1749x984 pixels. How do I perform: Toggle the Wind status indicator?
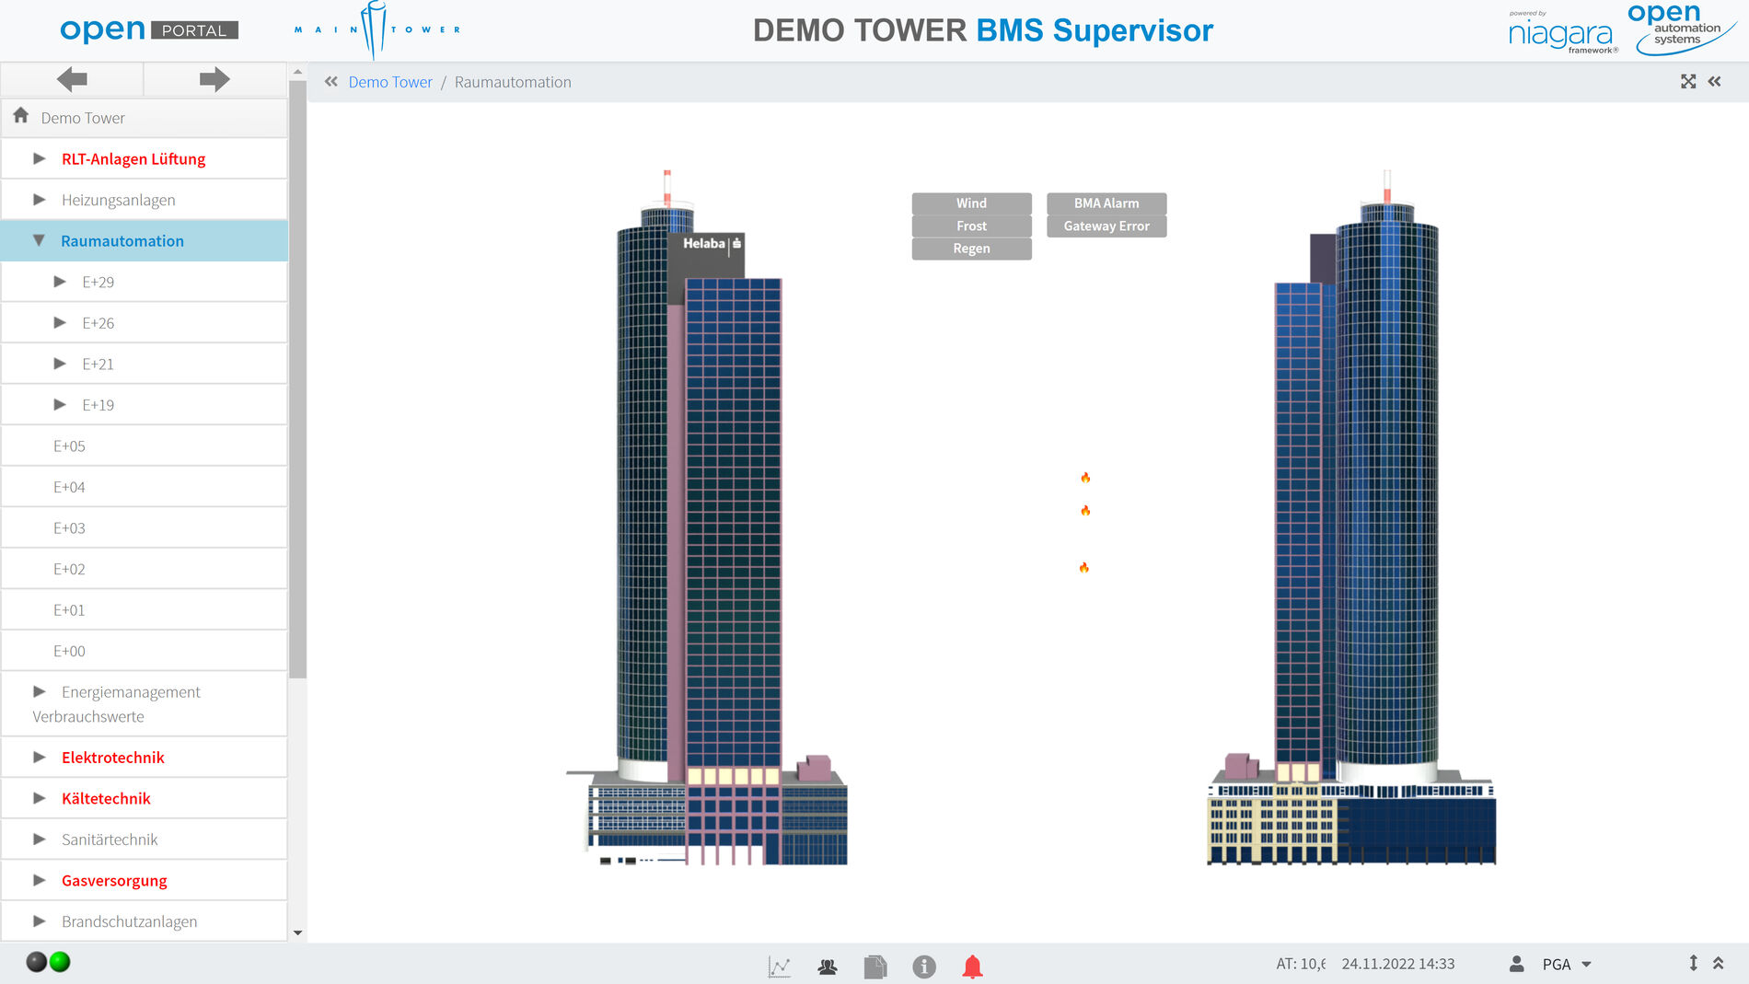(971, 203)
